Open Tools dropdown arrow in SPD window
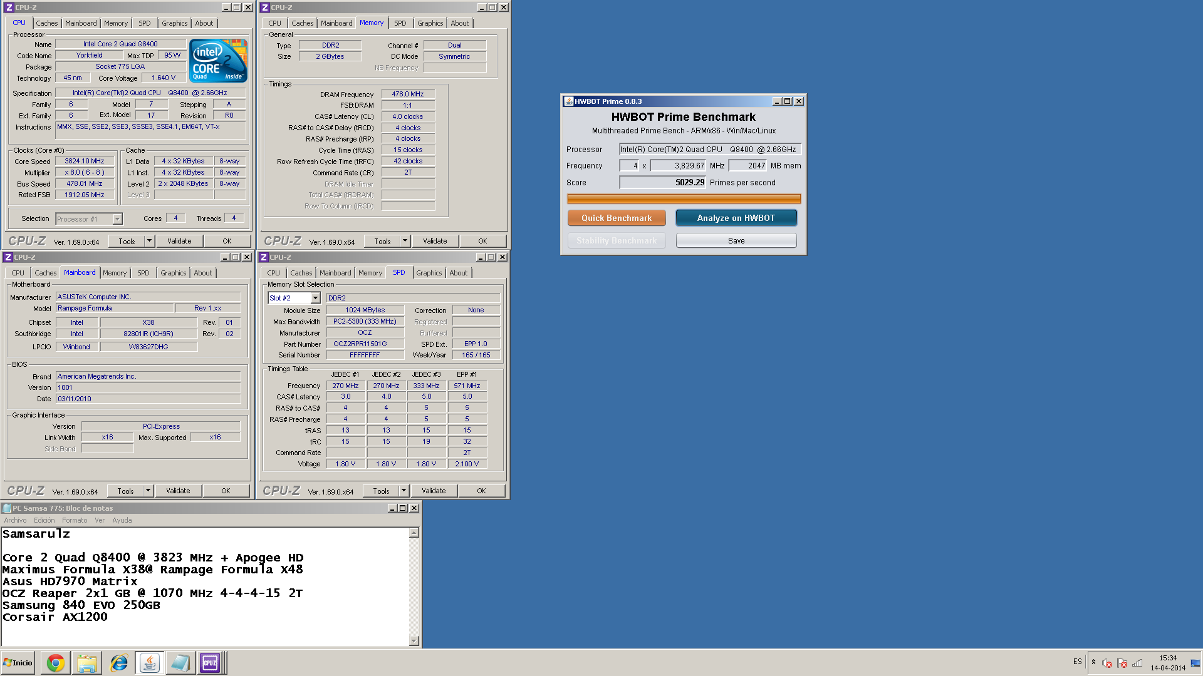This screenshot has width=1203, height=676. (404, 491)
